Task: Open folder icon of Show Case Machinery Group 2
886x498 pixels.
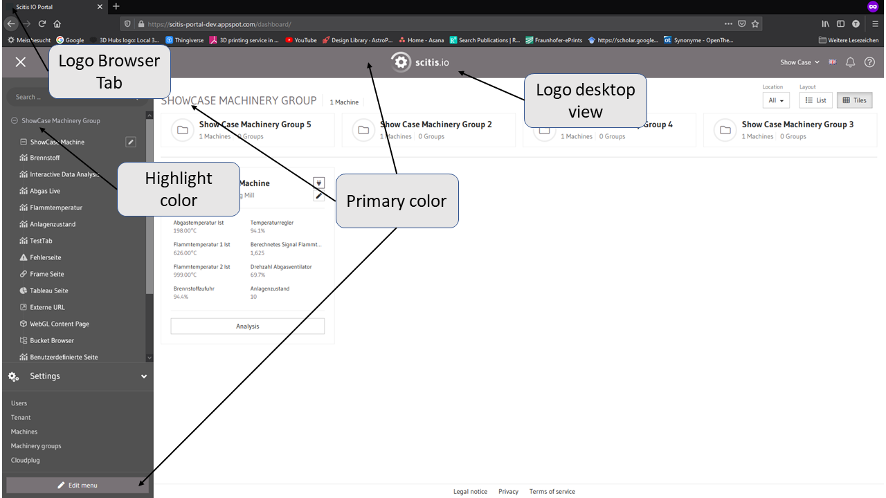Action: coord(363,130)
